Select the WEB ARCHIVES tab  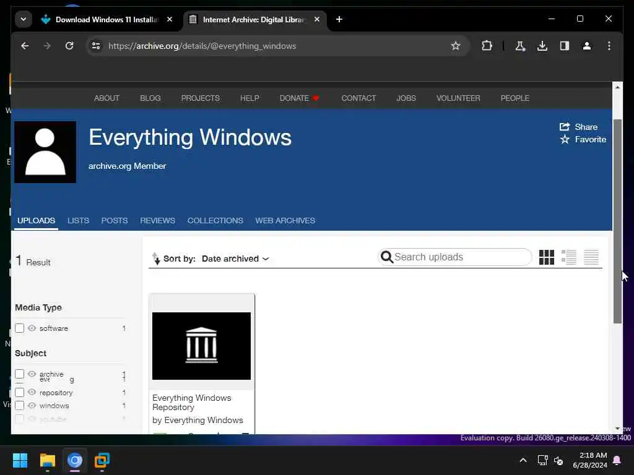click(285, 221)
